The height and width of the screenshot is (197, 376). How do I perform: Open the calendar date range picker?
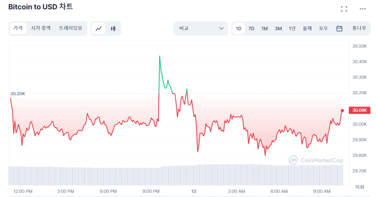(339, 29)
